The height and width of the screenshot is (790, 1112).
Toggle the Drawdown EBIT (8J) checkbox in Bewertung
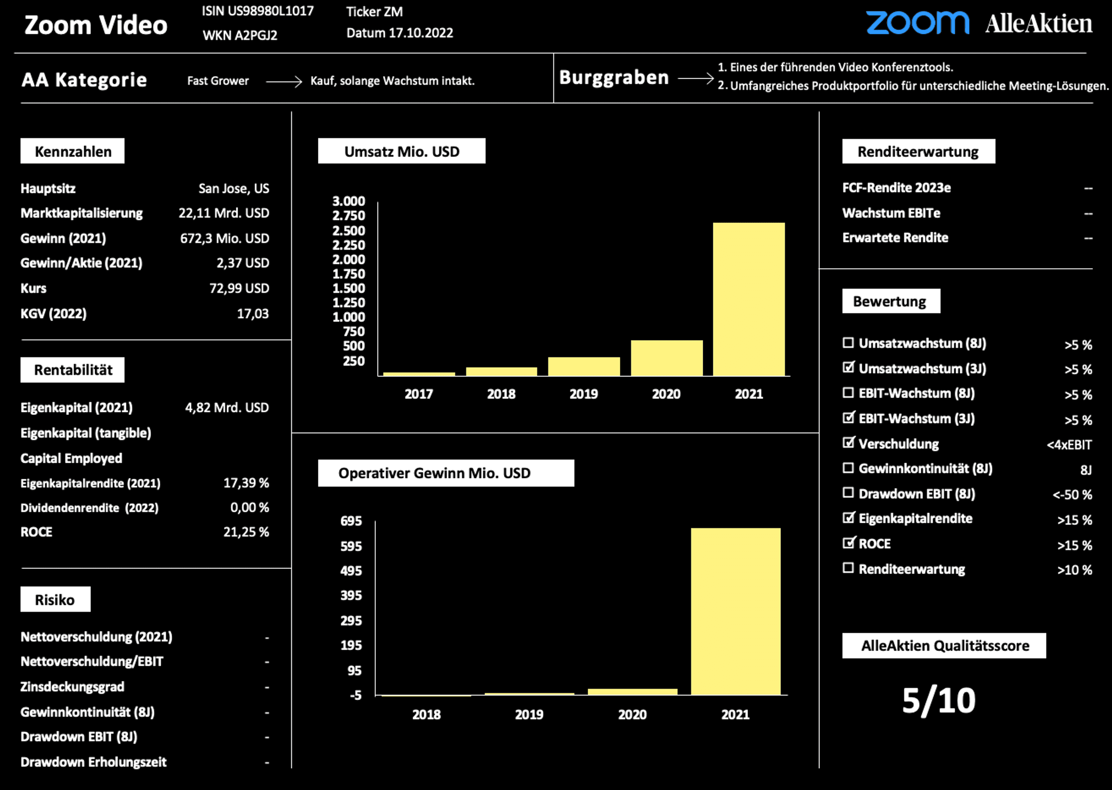(848, 493)
